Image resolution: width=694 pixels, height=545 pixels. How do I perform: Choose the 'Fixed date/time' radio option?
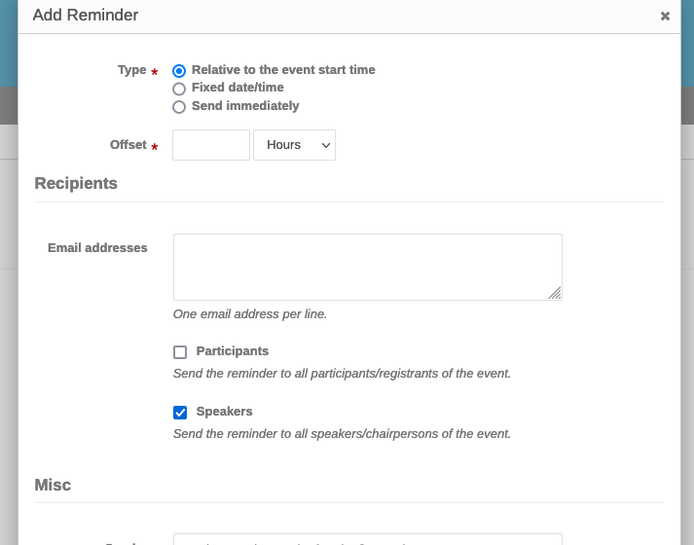point(179,89)
